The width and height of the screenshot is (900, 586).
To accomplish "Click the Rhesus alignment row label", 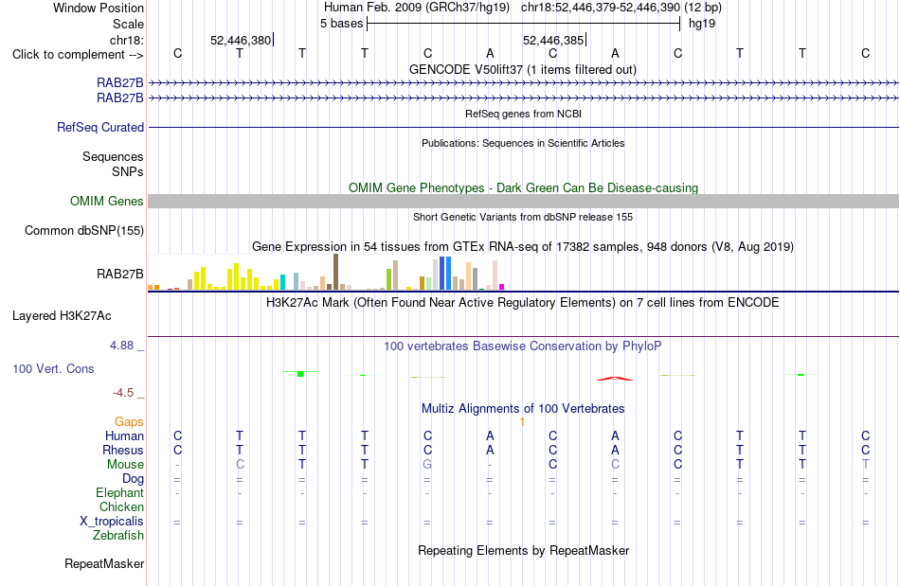I will pos(123,450).
